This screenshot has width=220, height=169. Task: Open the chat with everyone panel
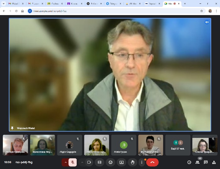206,162
